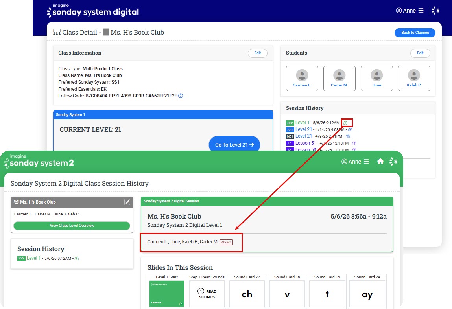Click the Home icon in green header

(380, 161)
